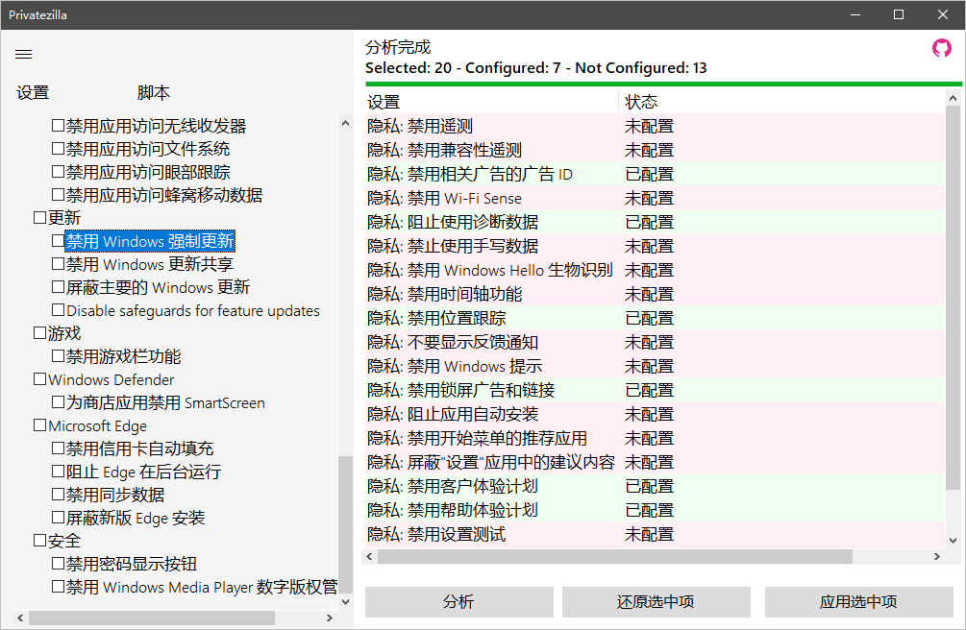Click settings tree scroll-left arrow
966x630 pixels.
click(21, 618)
